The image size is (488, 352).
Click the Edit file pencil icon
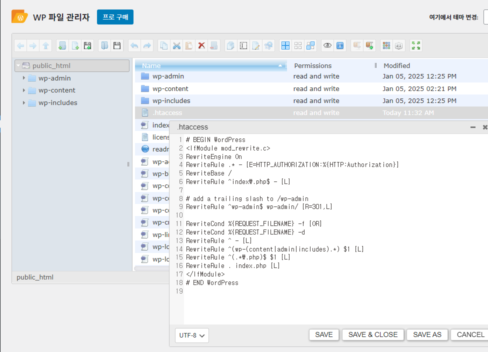[x=256, y=46]
